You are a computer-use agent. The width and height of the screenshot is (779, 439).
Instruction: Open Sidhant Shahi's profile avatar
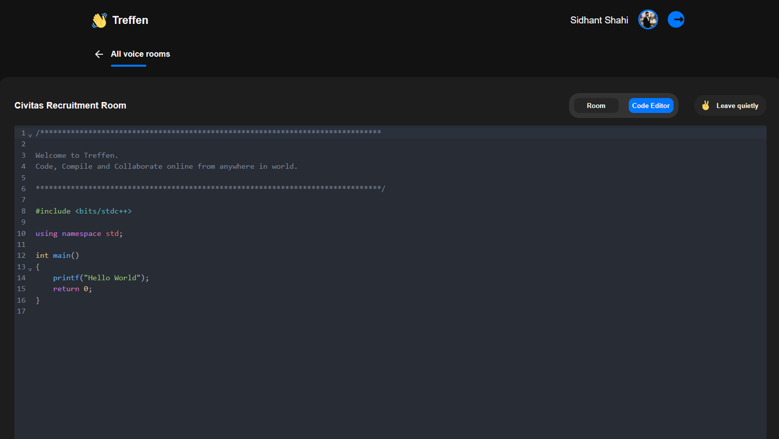tap(648, 19)
